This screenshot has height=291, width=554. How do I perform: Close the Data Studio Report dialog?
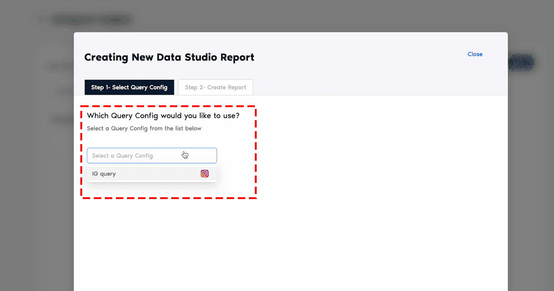[x=475, y=54]
